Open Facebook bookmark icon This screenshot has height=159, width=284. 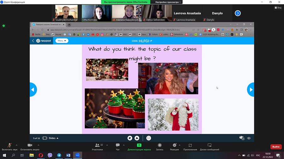[83, 35]
